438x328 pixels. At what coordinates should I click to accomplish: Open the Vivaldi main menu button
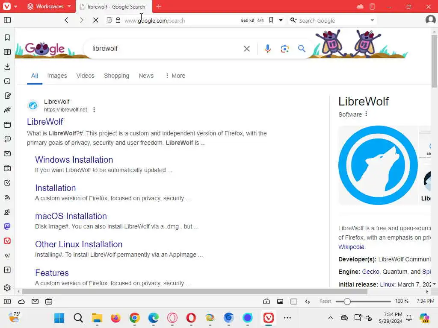[x=7, y=6]
